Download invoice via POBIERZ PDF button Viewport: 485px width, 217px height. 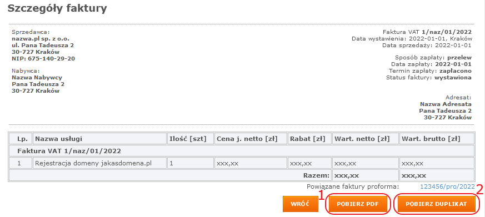click(358, 204)
